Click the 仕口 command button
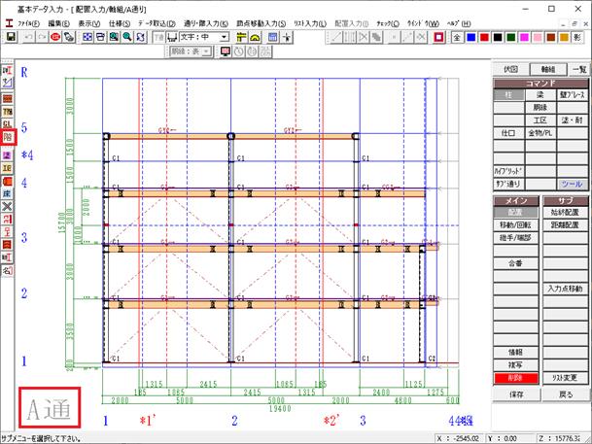Image resolution: width=592 pixels, height=444 pixels. [508, 133]
